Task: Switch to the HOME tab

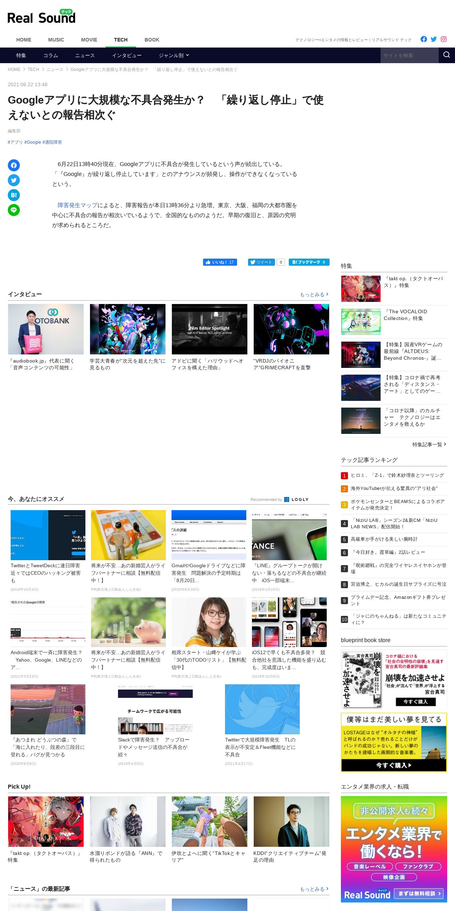Action: tap(24, 40)
